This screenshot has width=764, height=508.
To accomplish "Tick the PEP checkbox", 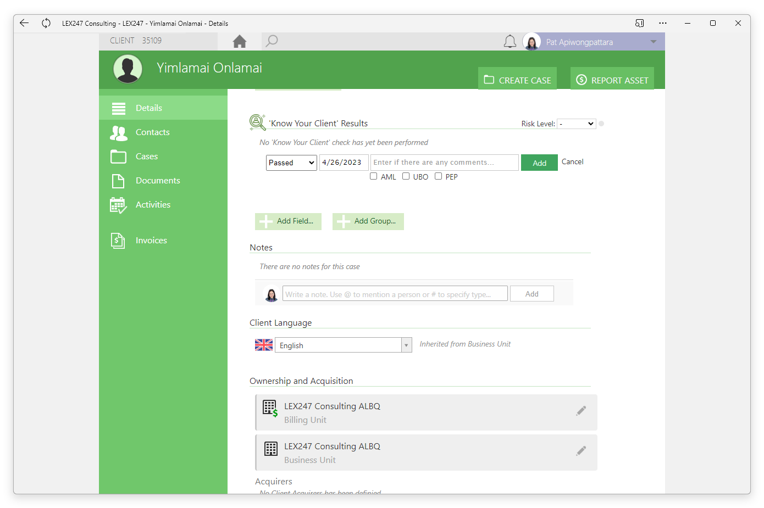I will pos(439,176).
